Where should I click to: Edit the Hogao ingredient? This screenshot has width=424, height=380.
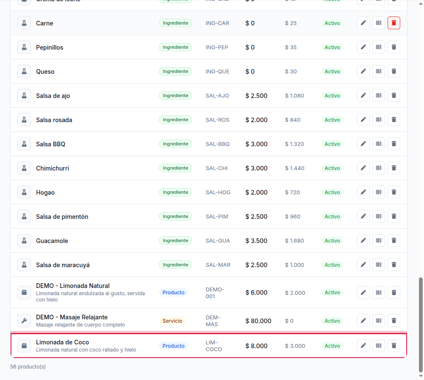(363, 192)
